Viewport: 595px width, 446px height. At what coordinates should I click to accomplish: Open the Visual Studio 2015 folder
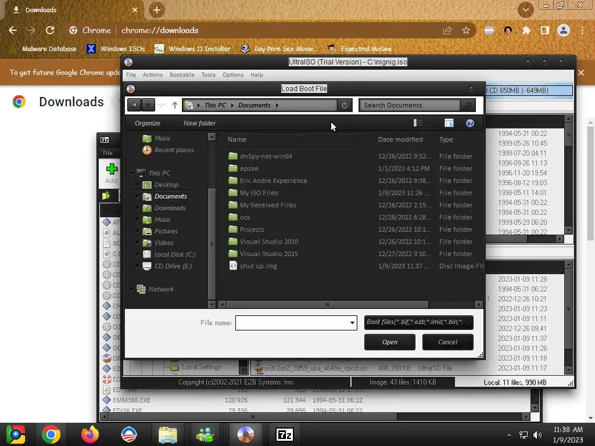click(268, 254)
